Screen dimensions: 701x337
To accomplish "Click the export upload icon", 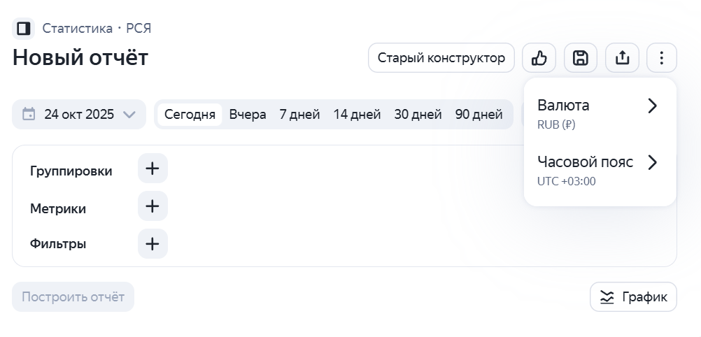I will point(622,58).
